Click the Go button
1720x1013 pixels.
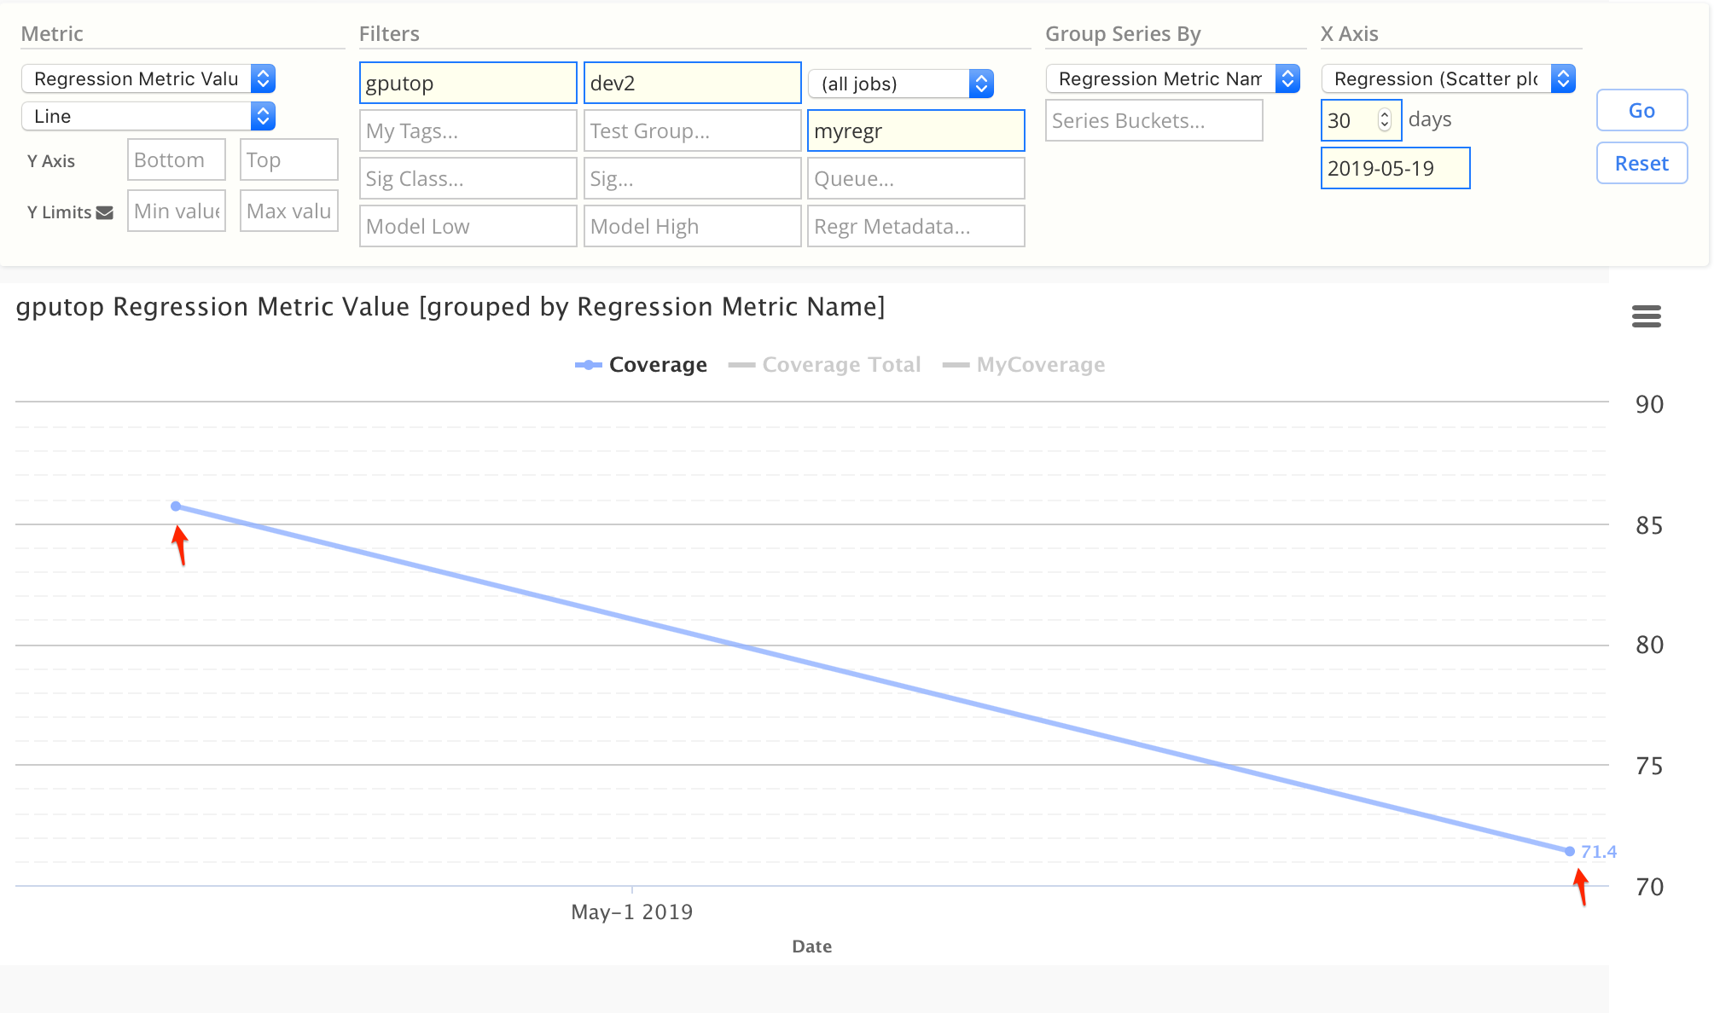pos(1642,110)
